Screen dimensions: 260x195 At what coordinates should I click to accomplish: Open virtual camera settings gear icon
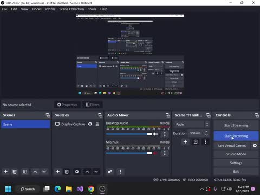pyautogui.click(x=255, y=146)
